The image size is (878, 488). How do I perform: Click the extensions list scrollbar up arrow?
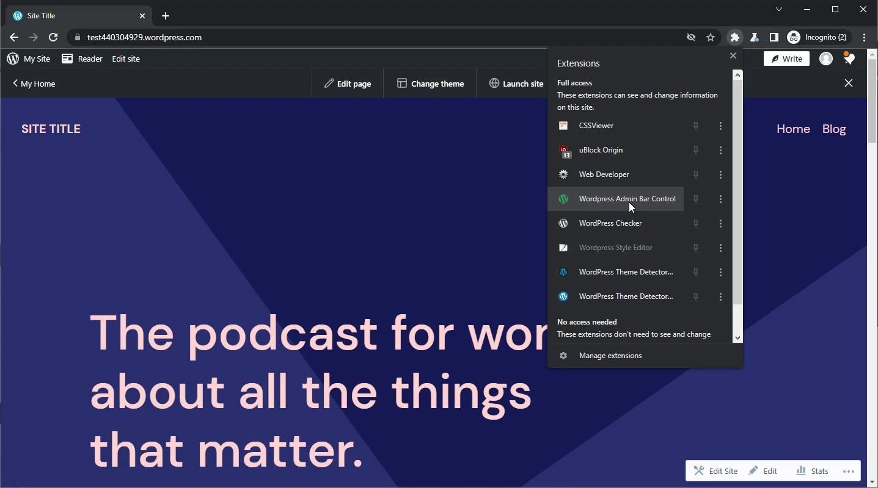click(737, 75)
